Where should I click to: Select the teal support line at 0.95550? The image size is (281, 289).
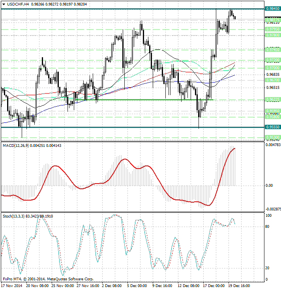coord(133,127)
